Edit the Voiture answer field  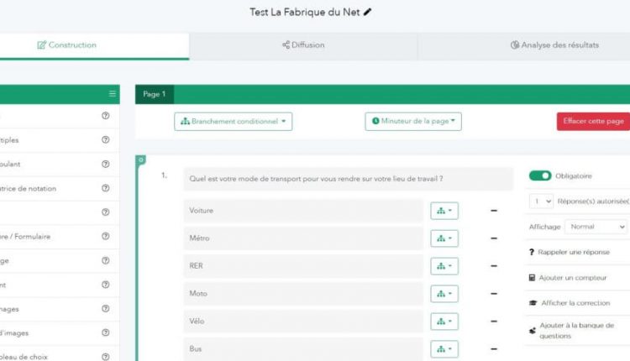coord(303,211)
